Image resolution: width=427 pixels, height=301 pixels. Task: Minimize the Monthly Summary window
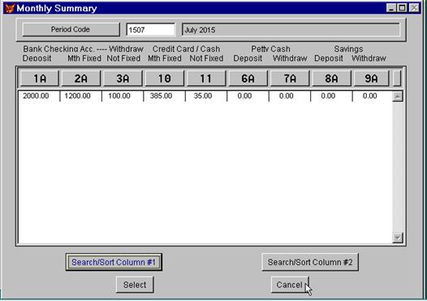391,8
